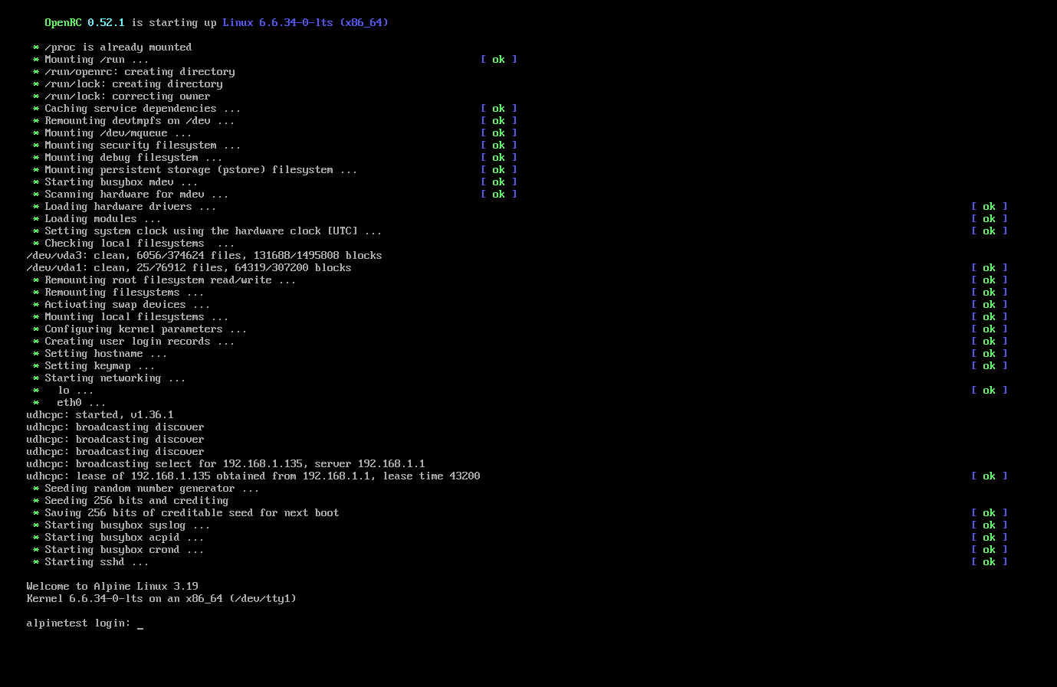Click 'Welcome to Alpine Linux 3.19' banner
Viewport: 1057px width, 687px height.
(x=112, y=587)
